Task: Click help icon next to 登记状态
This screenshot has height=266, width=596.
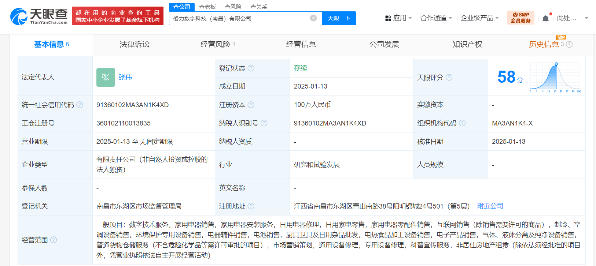Action: pos(251,68)
